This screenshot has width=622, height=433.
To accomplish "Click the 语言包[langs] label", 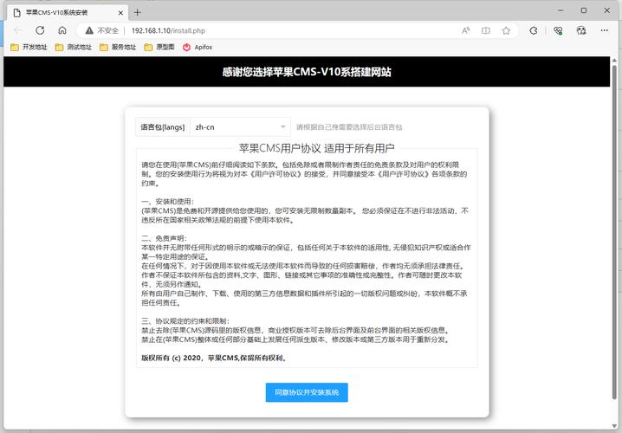I will 163,127.
